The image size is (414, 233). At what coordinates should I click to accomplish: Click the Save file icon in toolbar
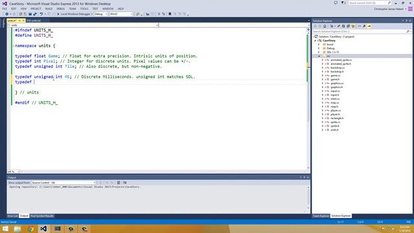coord(30,14)
